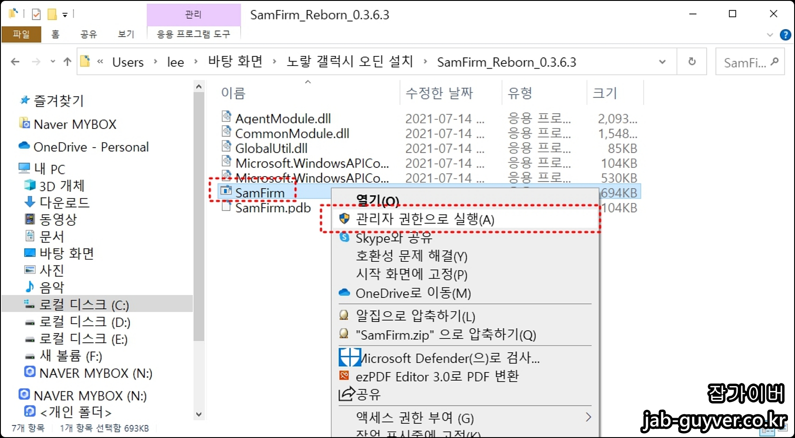The height and width of the screenshot is (438, 795).
Task: Select the AgentModule.dll file icon
Action: point(226,116)
